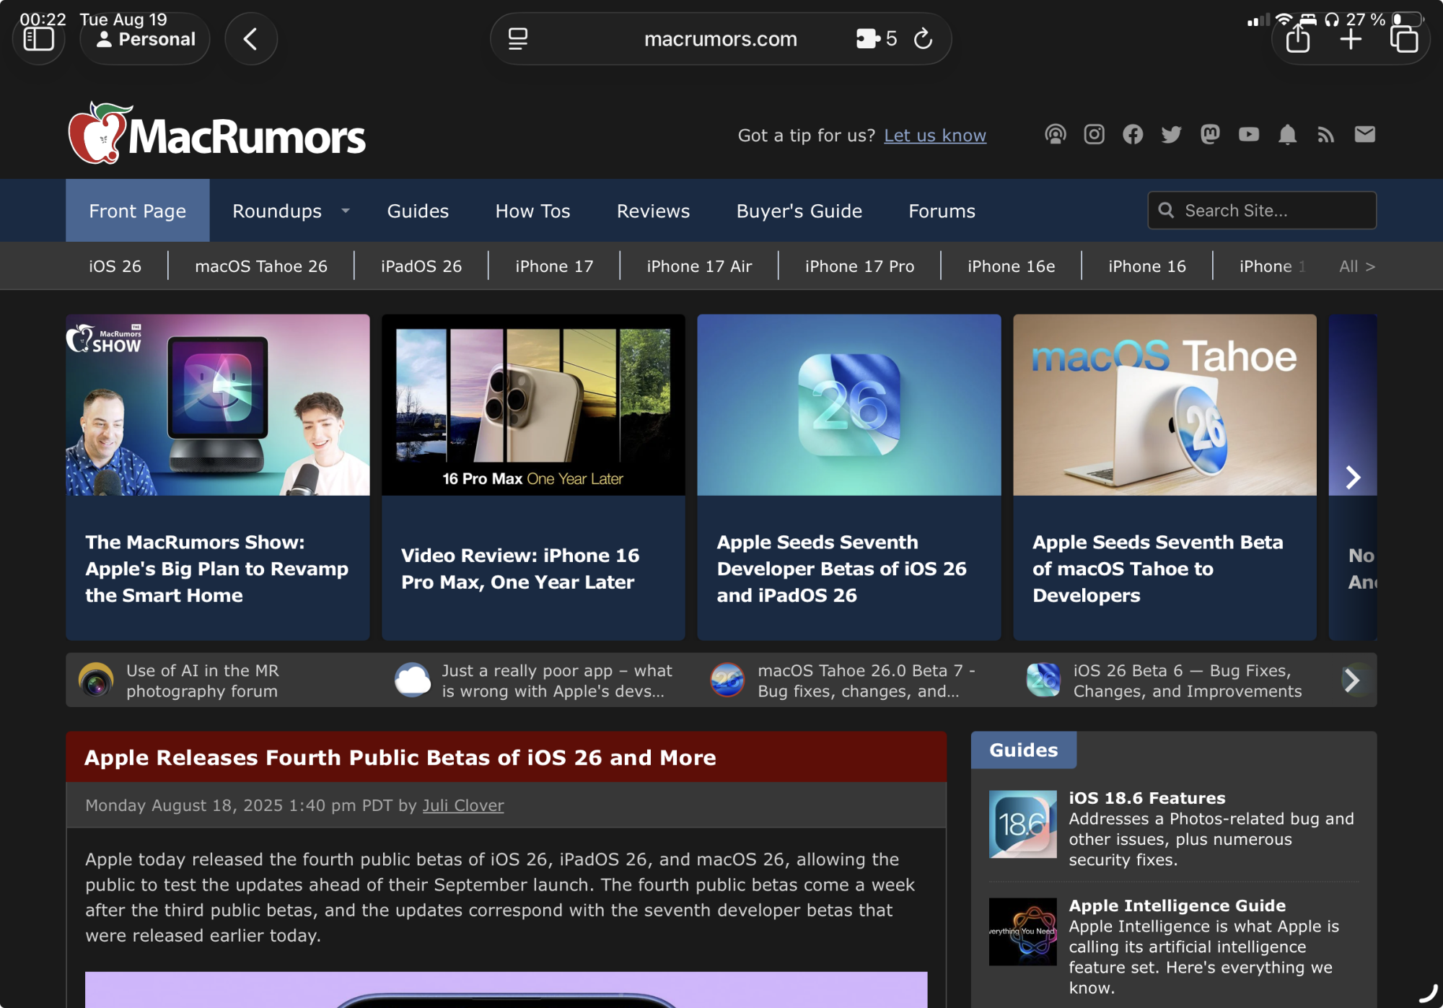Toggle the Safari sidebar button

click(39, 39)
